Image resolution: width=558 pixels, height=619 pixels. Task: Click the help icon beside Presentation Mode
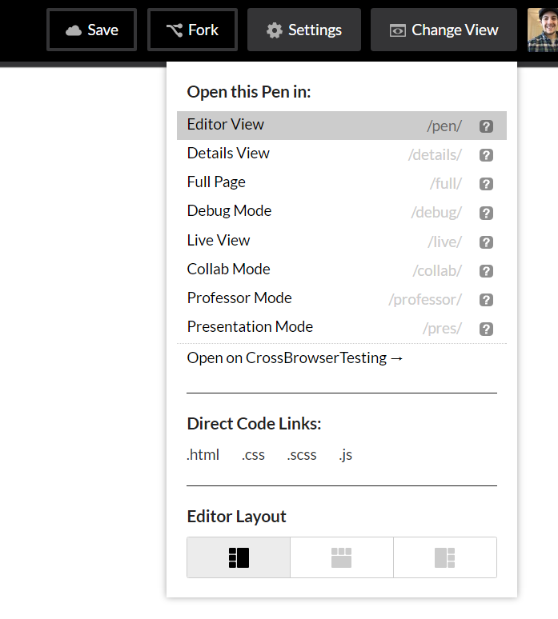pos(485,329)
